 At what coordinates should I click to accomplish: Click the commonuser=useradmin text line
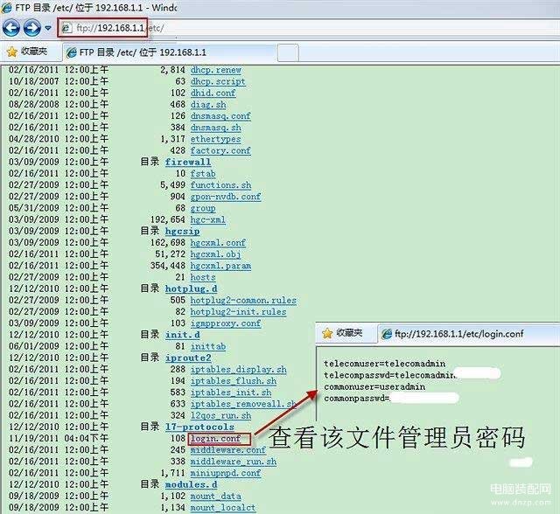click(374, 386)
